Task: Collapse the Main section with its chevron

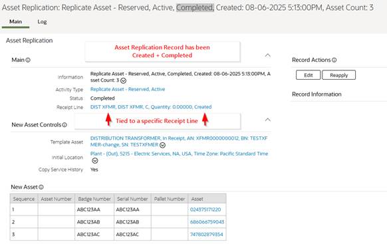Action: tap(267, 55)
